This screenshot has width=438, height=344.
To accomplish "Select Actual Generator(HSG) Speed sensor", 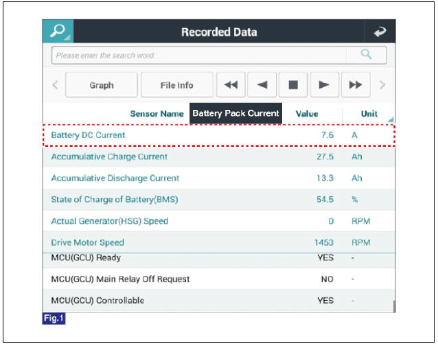I will click(x=219, y=221).
